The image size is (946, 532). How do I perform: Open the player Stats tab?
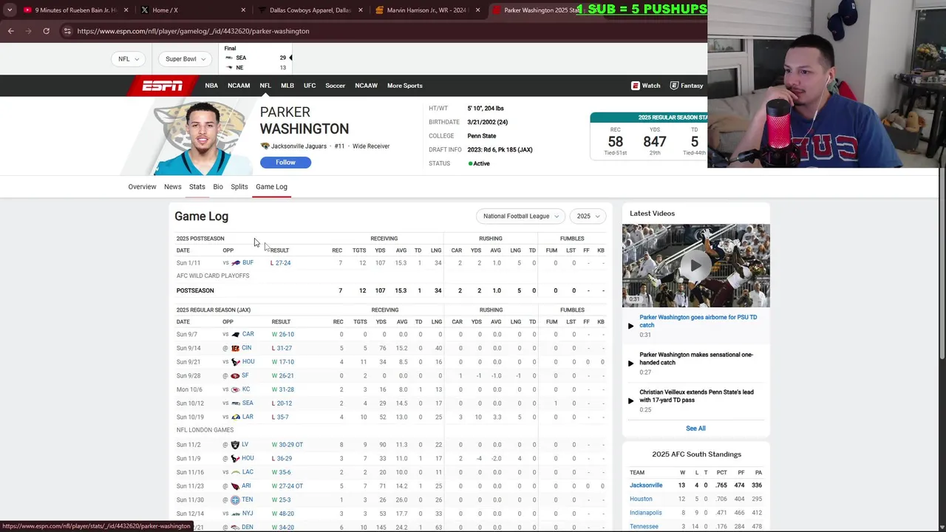[x=197, y=187]
